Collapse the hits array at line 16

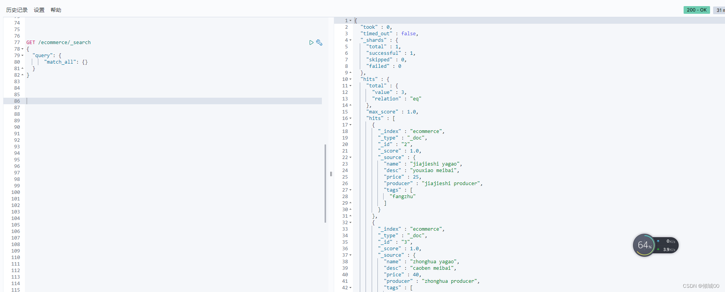tap(350, 118)
